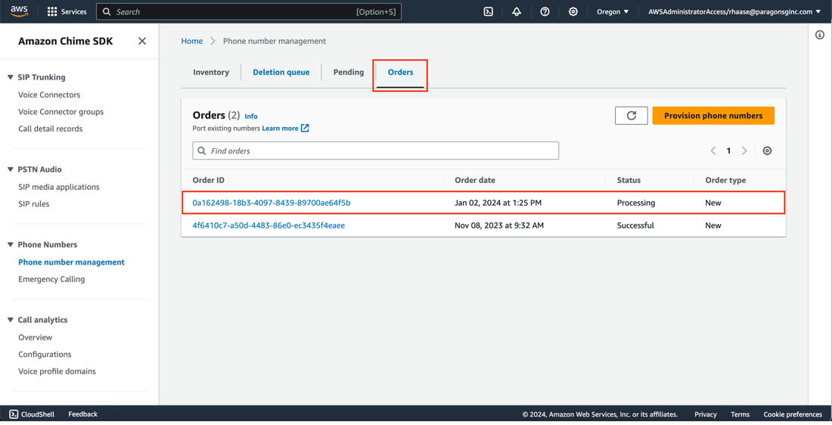Go to Home breadcrumb
This screenshot has width=832, height=425.
point(192,41)
